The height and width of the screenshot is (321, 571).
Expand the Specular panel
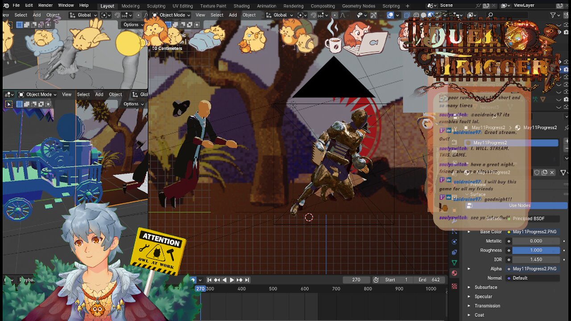[483, 296]
